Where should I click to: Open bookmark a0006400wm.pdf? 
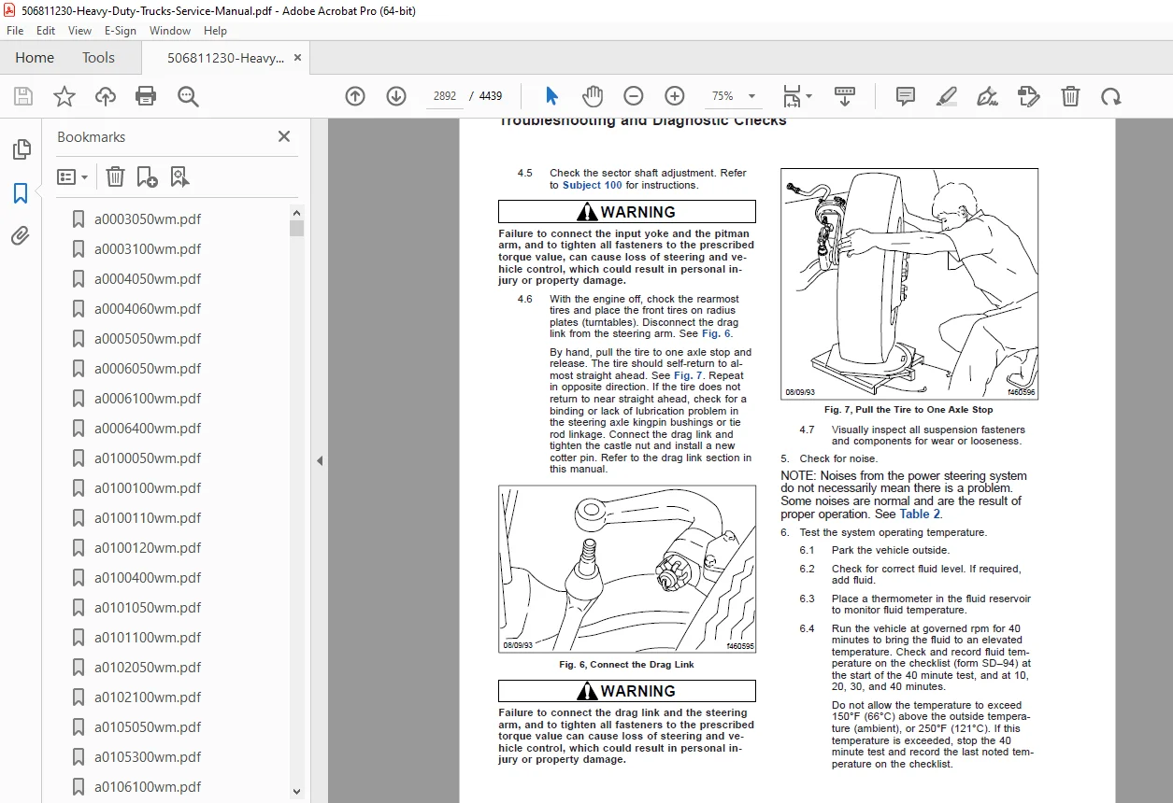148,429
